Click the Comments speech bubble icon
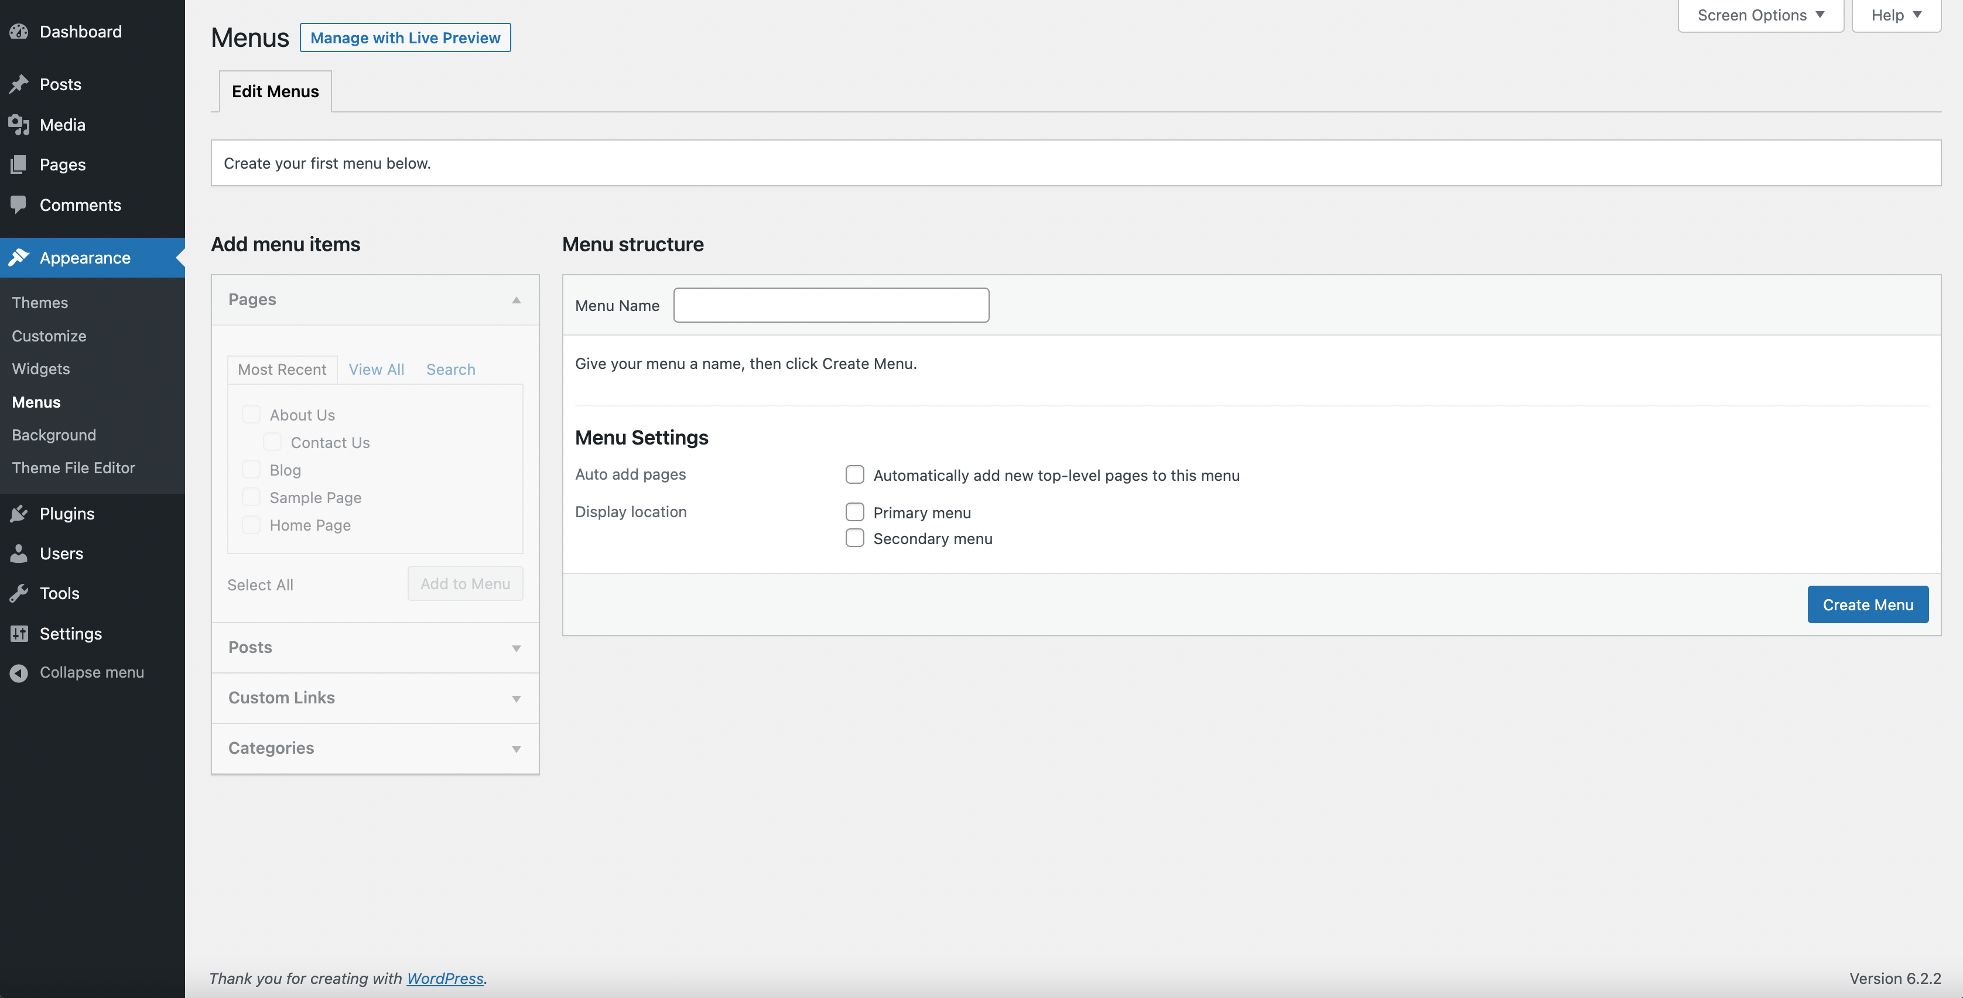 point(19,204)
